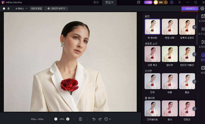The height and width of the screenshot is (124, 205).
Task: Apply the 변경 사막 filter thumbnail
Action: click(170, 27)
